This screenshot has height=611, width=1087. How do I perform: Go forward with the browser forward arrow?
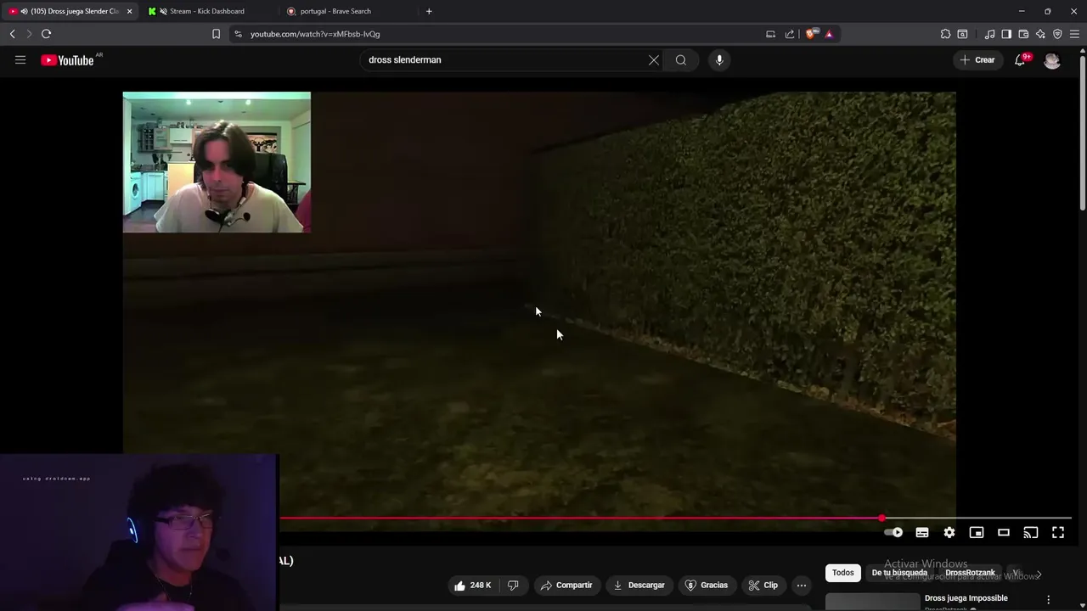pyautogui.click(x=29, y=34)
